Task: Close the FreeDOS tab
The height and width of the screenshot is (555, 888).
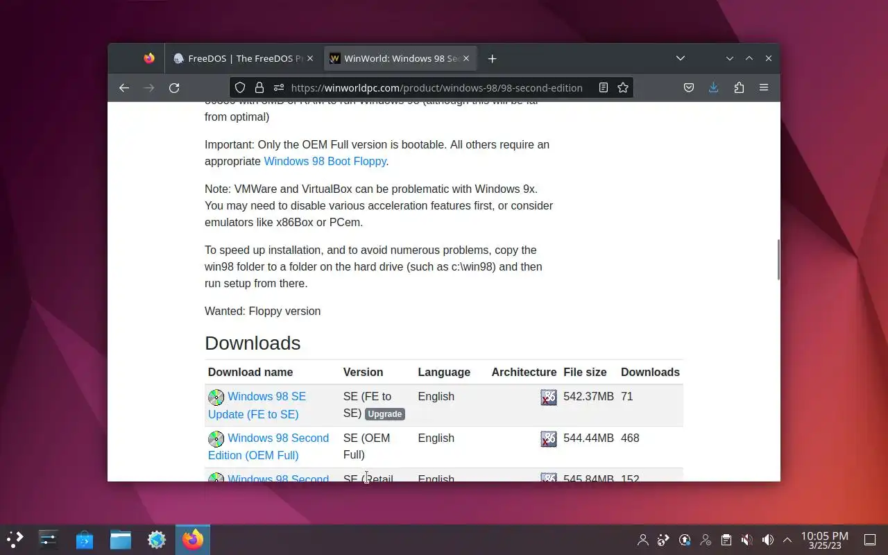Action: (x=310, y=58)
